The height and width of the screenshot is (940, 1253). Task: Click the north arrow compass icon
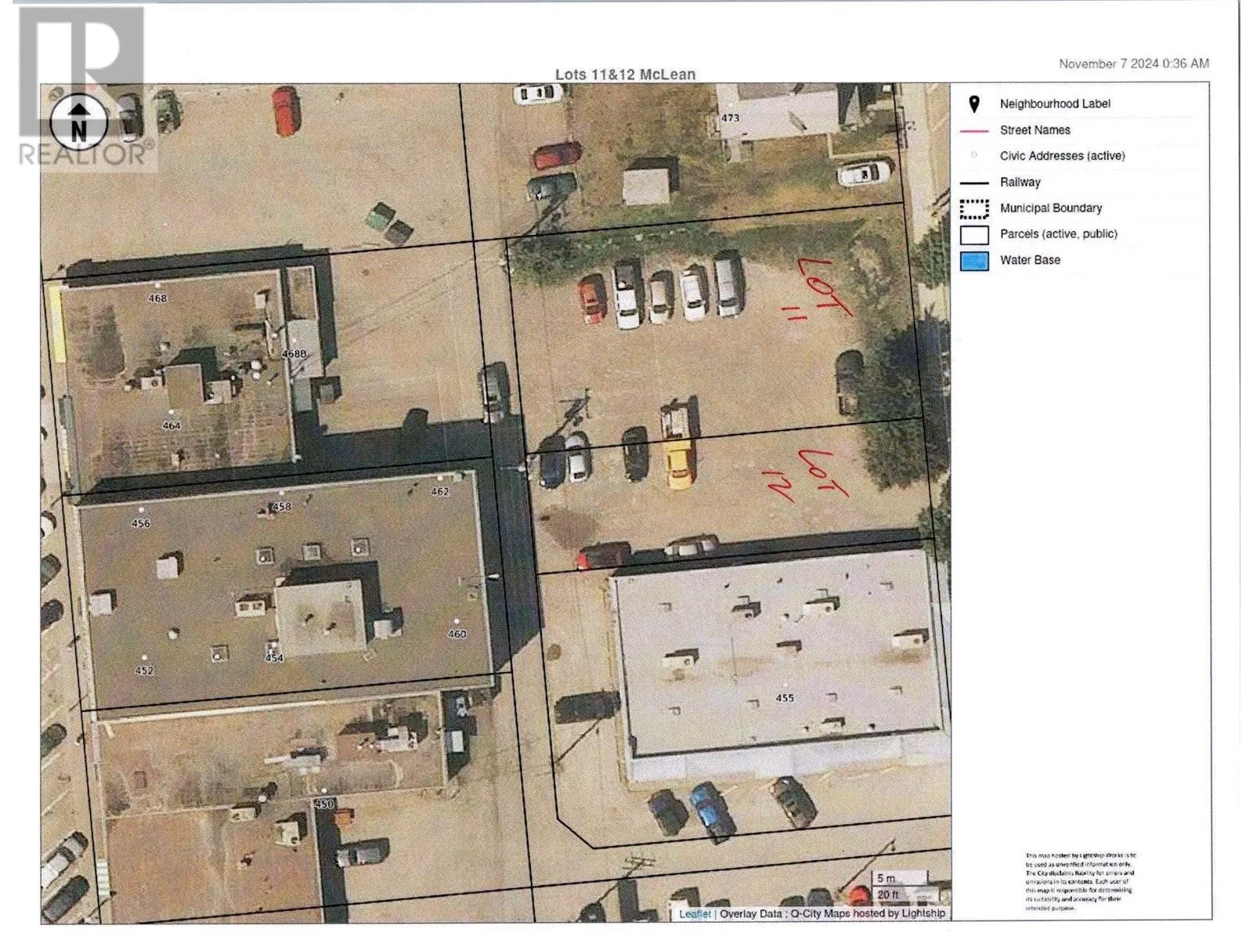click(x=78, y=123)
